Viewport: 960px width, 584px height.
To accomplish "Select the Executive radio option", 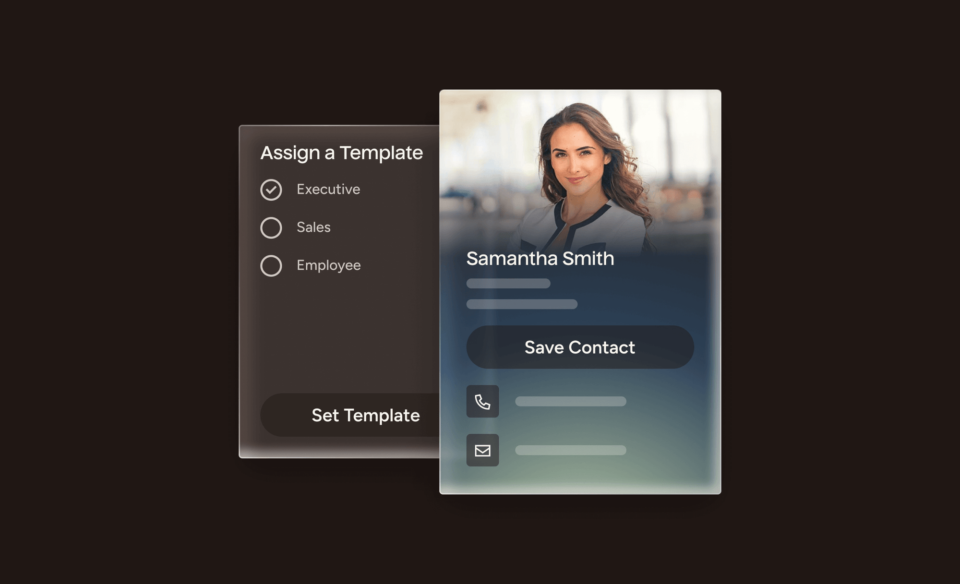I will point(271,190).
